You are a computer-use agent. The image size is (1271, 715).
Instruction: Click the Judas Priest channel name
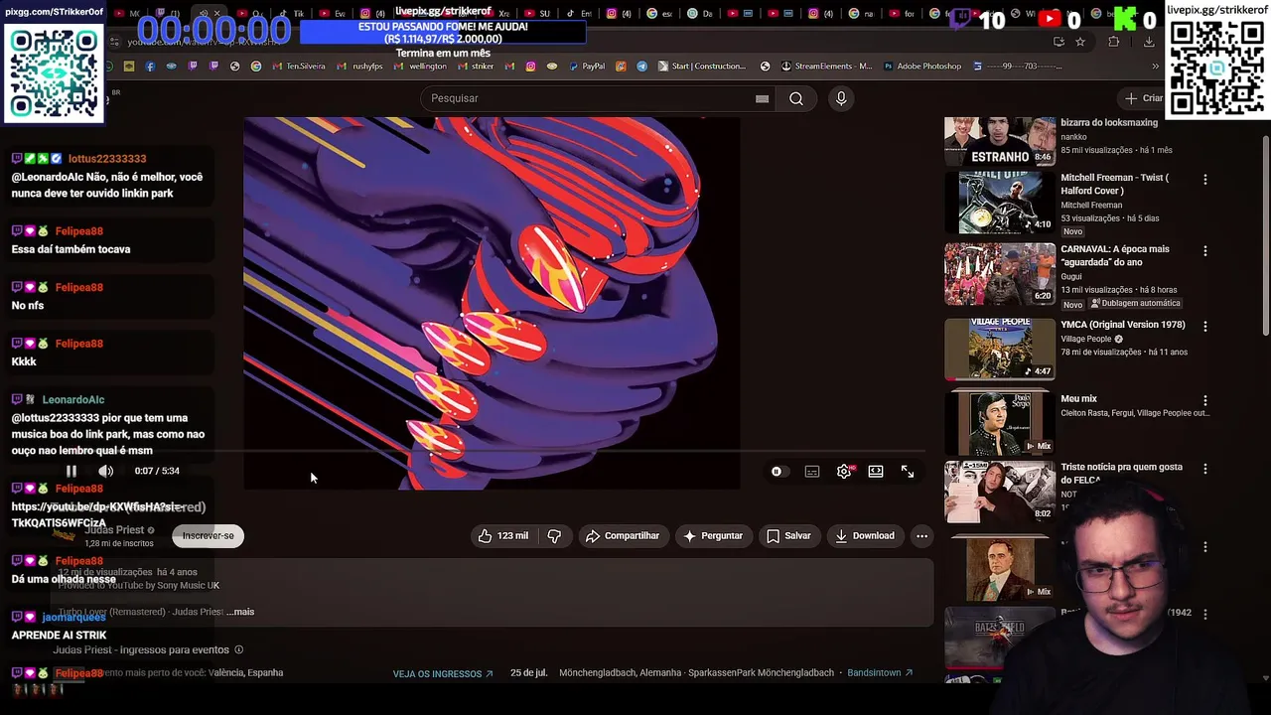[x=114, y=530]
